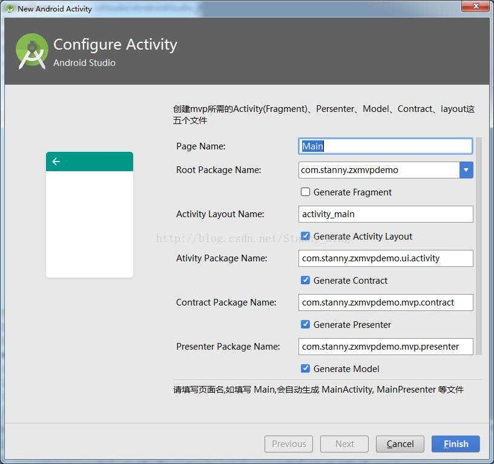Screen dimensions: 494x464
Task: Close the New Android Activity dialog
Action: coord(476,6)
